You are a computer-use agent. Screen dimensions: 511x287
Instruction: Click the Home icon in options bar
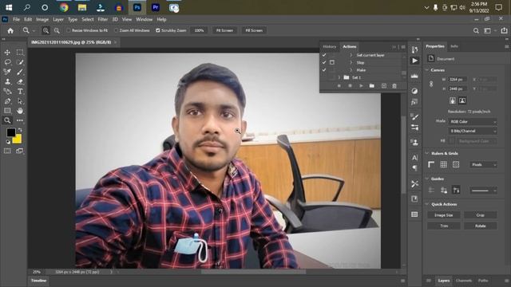(x=10, y=30)
